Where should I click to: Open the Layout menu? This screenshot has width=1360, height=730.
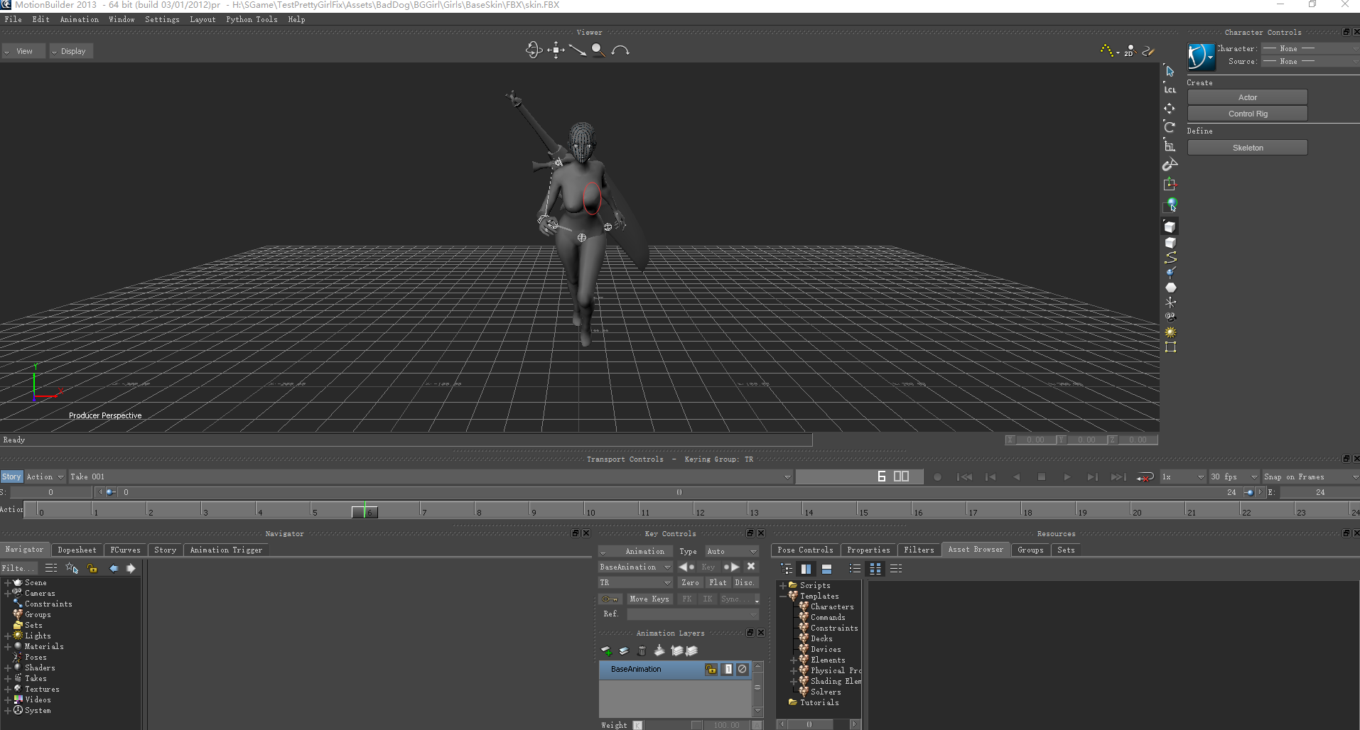[203, 20]
